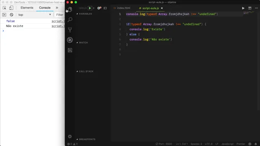Screen dimensions: 260x146
Task: Collapse the WATCH section
Action: (x=82, y=43)
